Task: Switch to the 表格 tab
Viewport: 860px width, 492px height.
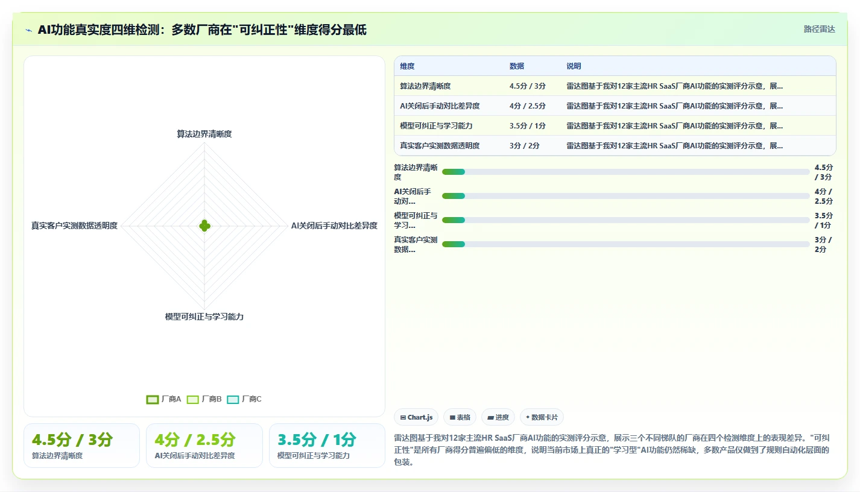Action: click(x=460, y=417)
